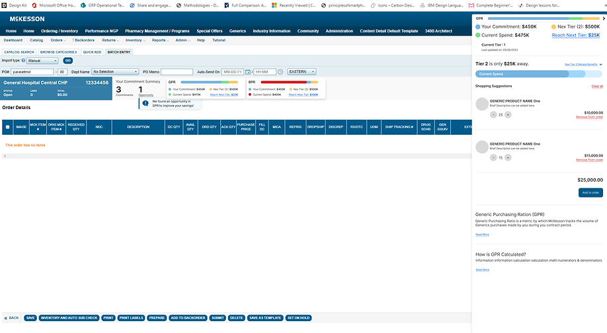Screen dimensions: 607x333
Task: Click Read More under How is GPR Calculated
Action: coord(482,270)
